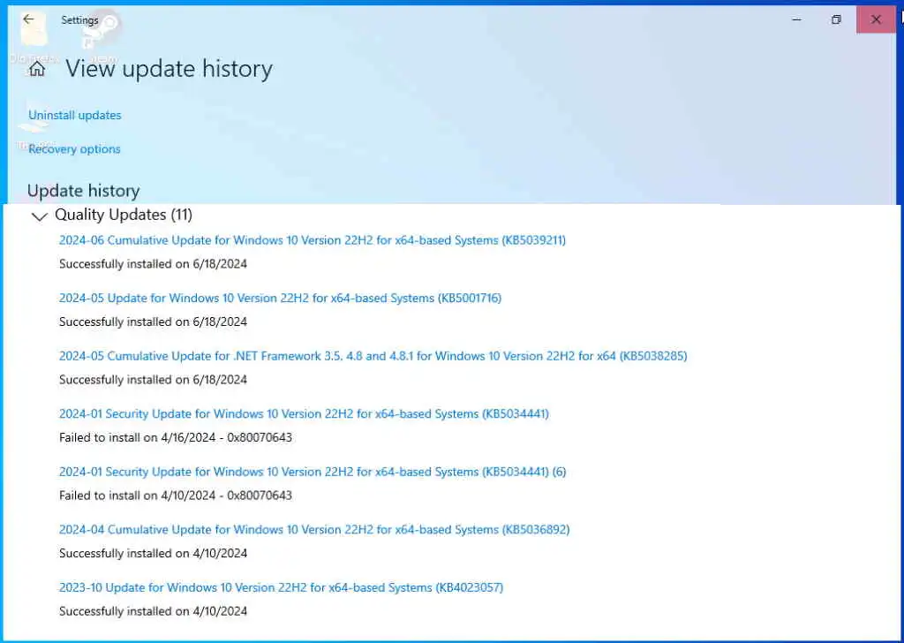
Task: Open 2023-10 Update KB4023057 link
Action: [x=281, y=587]
